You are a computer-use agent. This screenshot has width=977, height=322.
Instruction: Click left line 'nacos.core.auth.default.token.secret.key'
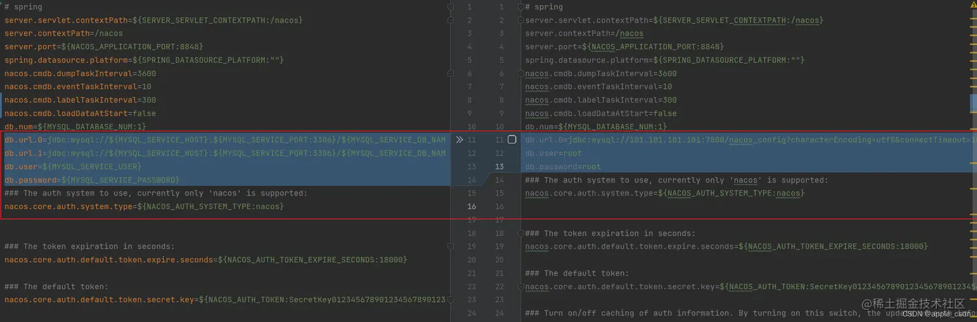click(225, 299)
